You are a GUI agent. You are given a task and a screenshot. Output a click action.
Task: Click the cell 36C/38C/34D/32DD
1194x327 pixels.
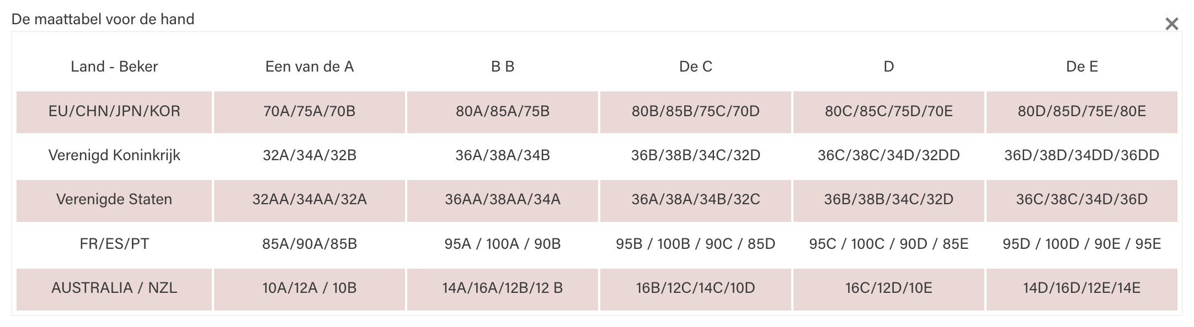coord(889,156)
